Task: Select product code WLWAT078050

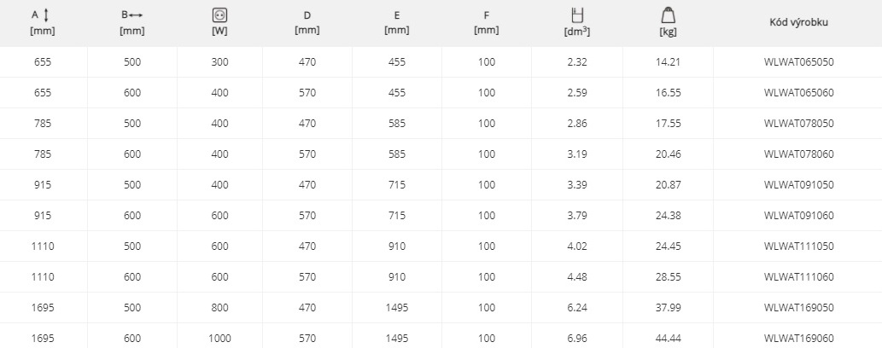Action: click(798, 123)
